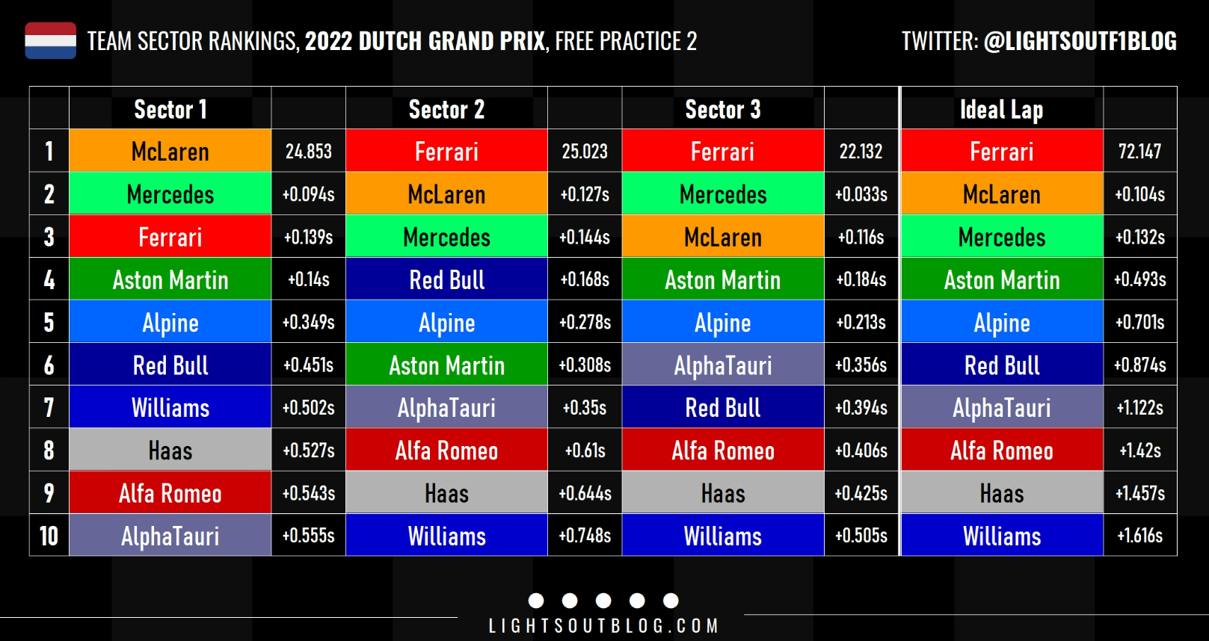The height and width of the screenshot is (641, 1209).
Task: Click the last pagination dot
Action: click(x=671, y=601)
